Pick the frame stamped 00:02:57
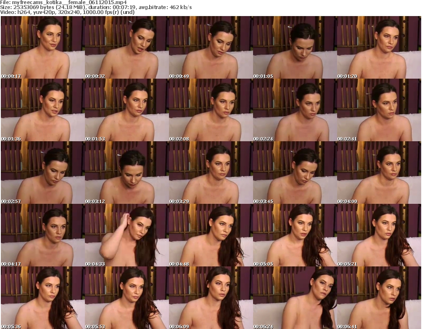 (43, 173)
